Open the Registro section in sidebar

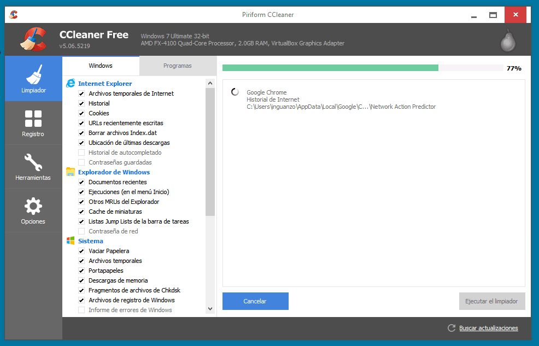[x=33, y=119]
